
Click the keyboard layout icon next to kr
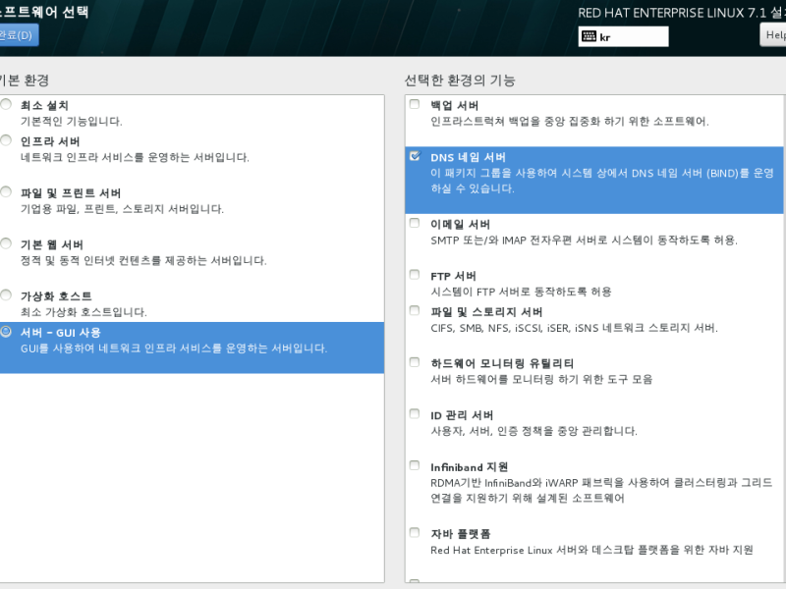589,36
